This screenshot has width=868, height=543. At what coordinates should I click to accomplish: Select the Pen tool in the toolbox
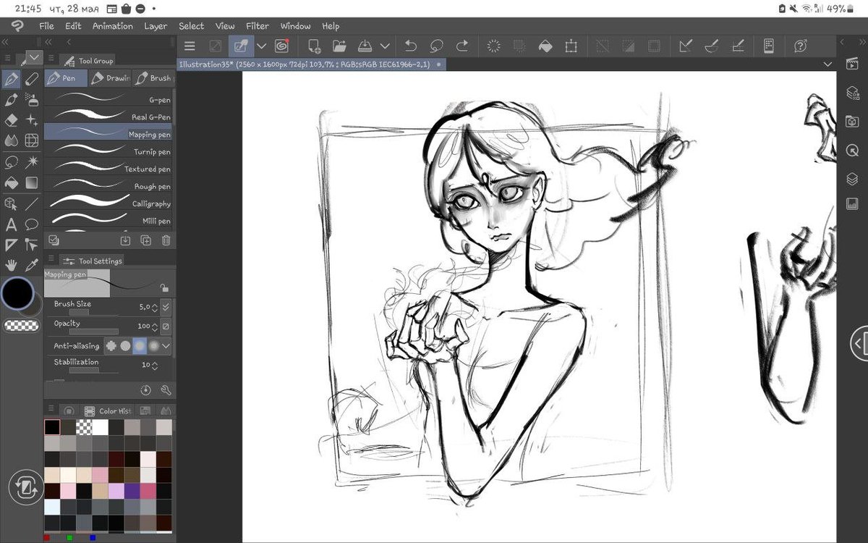point(11,79)
